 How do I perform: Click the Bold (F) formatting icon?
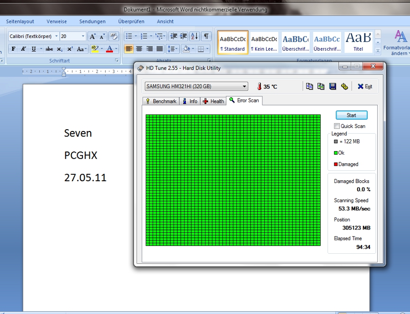[13, 49]
